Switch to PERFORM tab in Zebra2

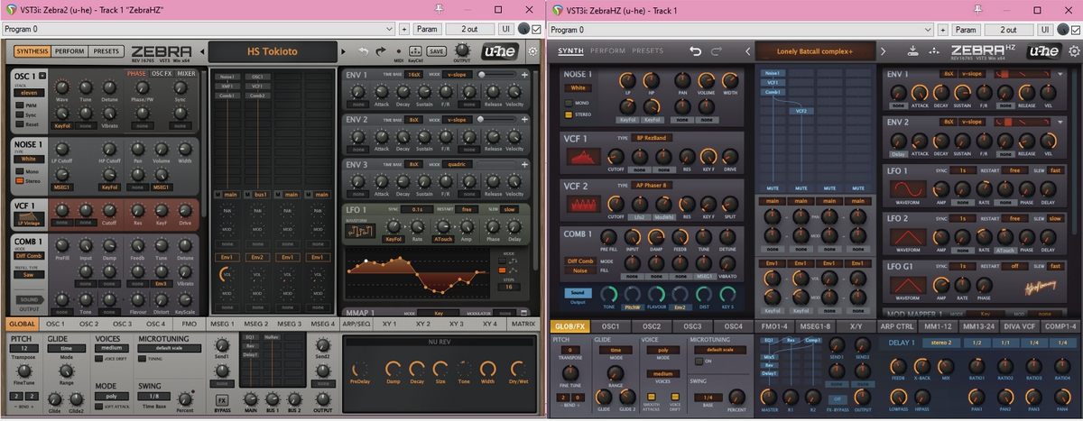69,51
